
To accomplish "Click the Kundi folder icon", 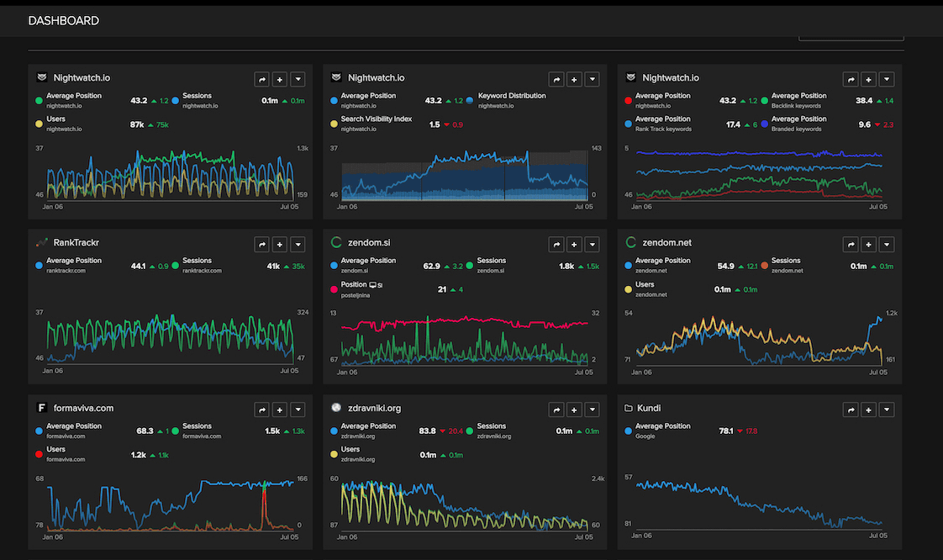I will coord(629,408).
